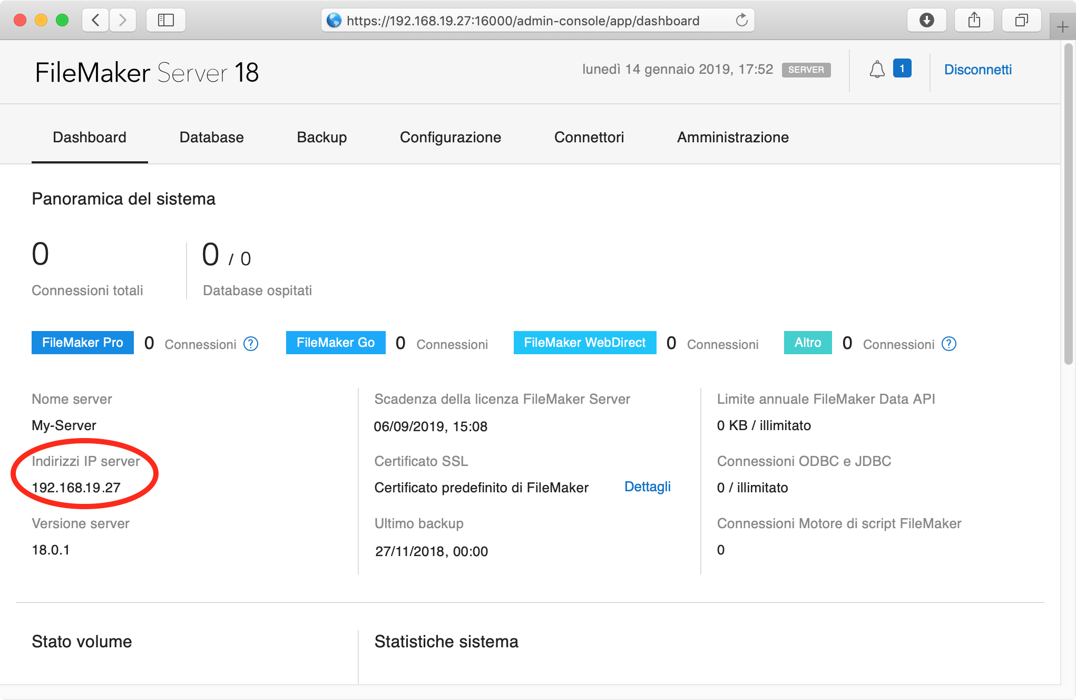Click Limite annuale FileMaker Data API label
This screenshot has height=700, width=1076.
[x=826, y=399]
